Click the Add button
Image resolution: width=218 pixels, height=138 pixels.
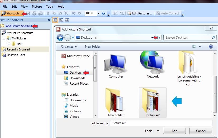[x=174, y=131]
